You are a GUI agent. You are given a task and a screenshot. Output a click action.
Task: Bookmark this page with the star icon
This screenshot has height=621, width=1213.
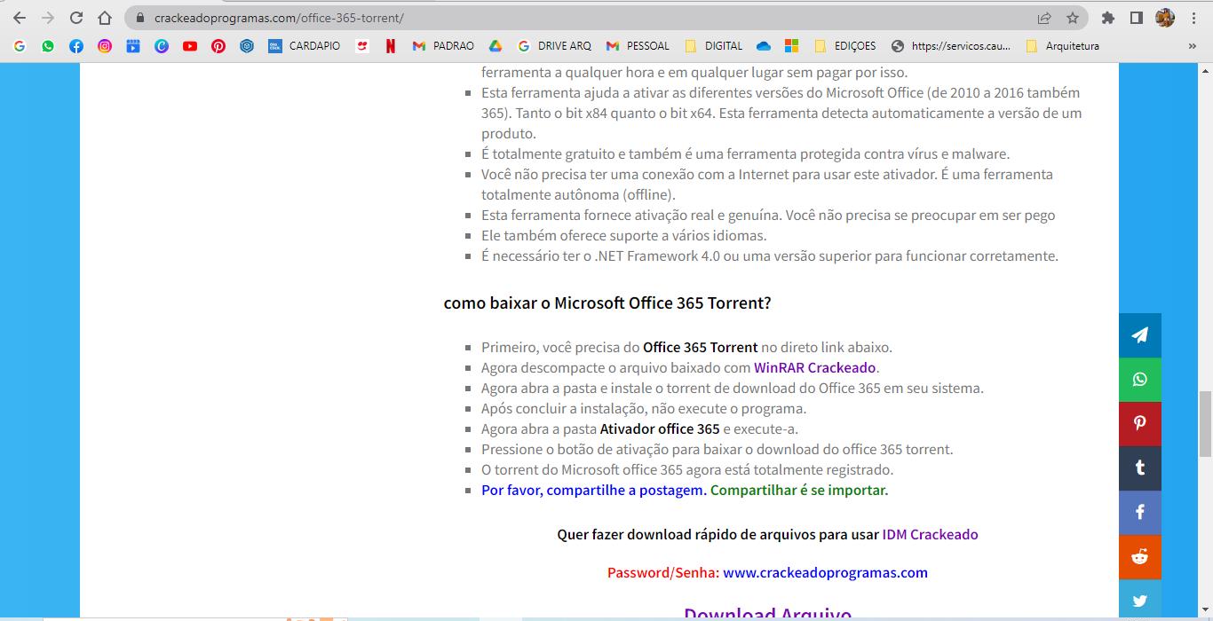pyautogui.click(x=1073, y=18)
